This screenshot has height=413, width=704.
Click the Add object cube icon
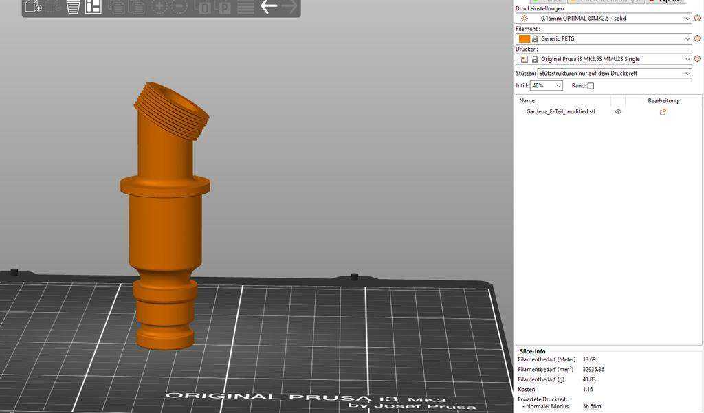click(33, 6)
